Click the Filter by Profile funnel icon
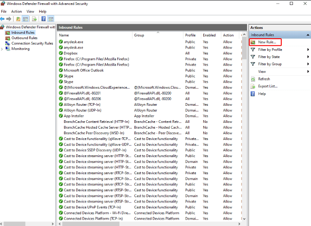Image resolution: width=311 pixels, height=226 pixels. point(253,50)
